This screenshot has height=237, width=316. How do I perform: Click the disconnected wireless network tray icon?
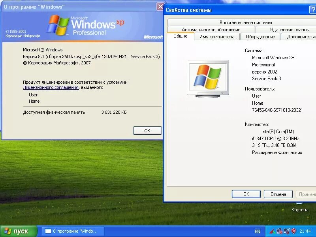[287, 231]
